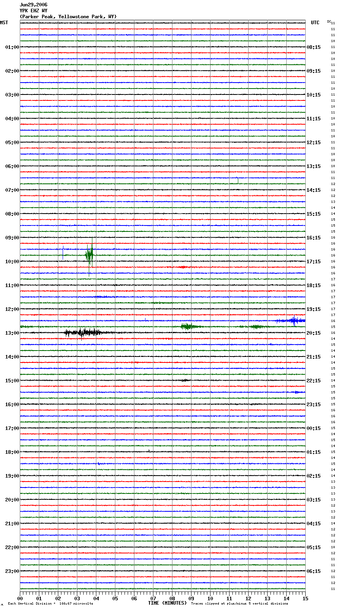This screenshot has width=337, height=609.
Task: Select the 04:00 MST time label
Action: (x=12, y=119)
